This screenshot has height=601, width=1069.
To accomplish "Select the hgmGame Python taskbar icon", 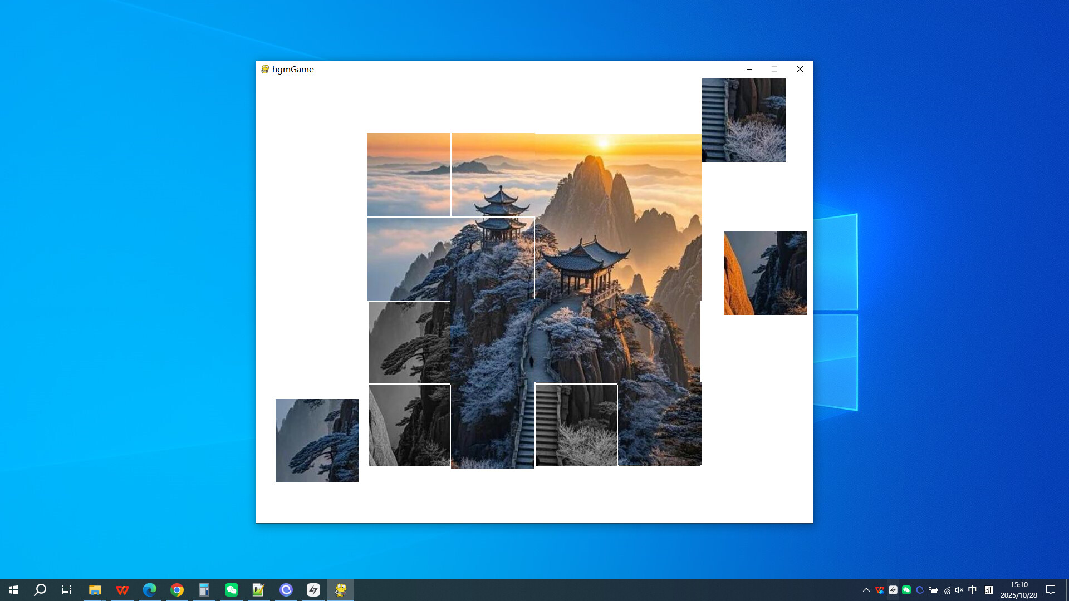I will point(340,589).
